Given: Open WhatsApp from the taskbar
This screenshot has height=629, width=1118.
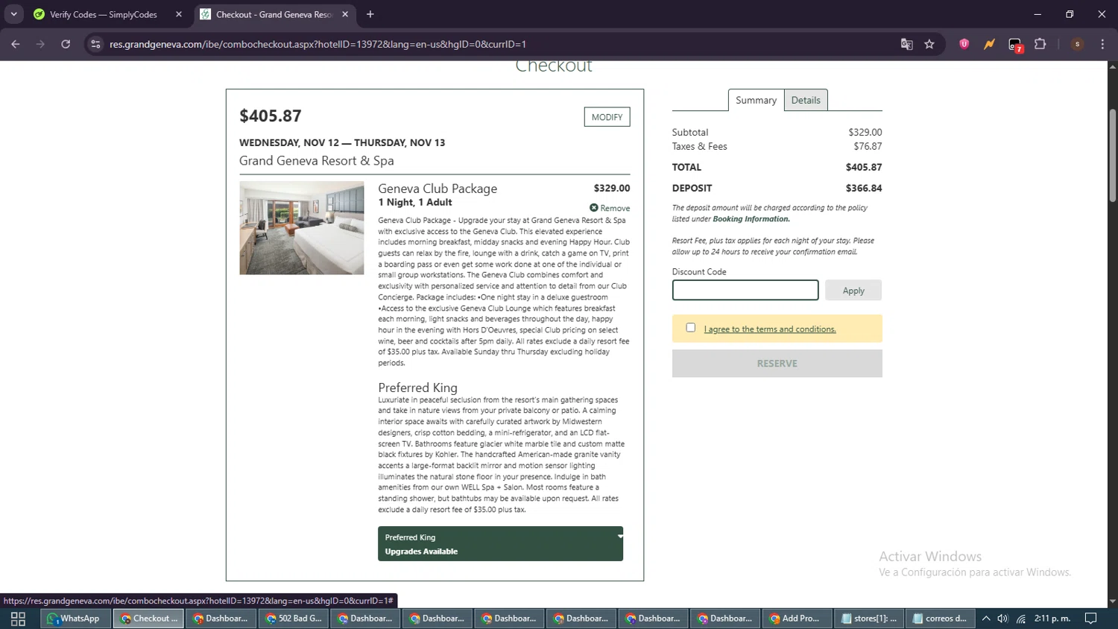Looking at the screenshot, I should coord(75,619).
